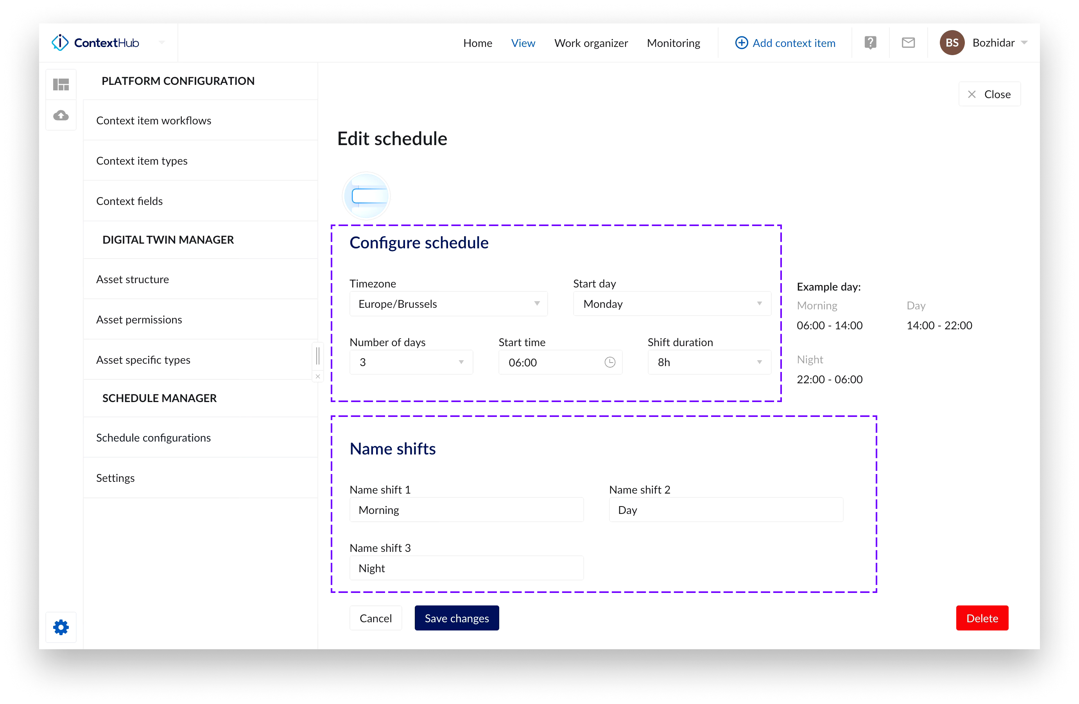Click the help question mark icon
This screenshot has height=704, width=1079.
(x=870, y=43)
